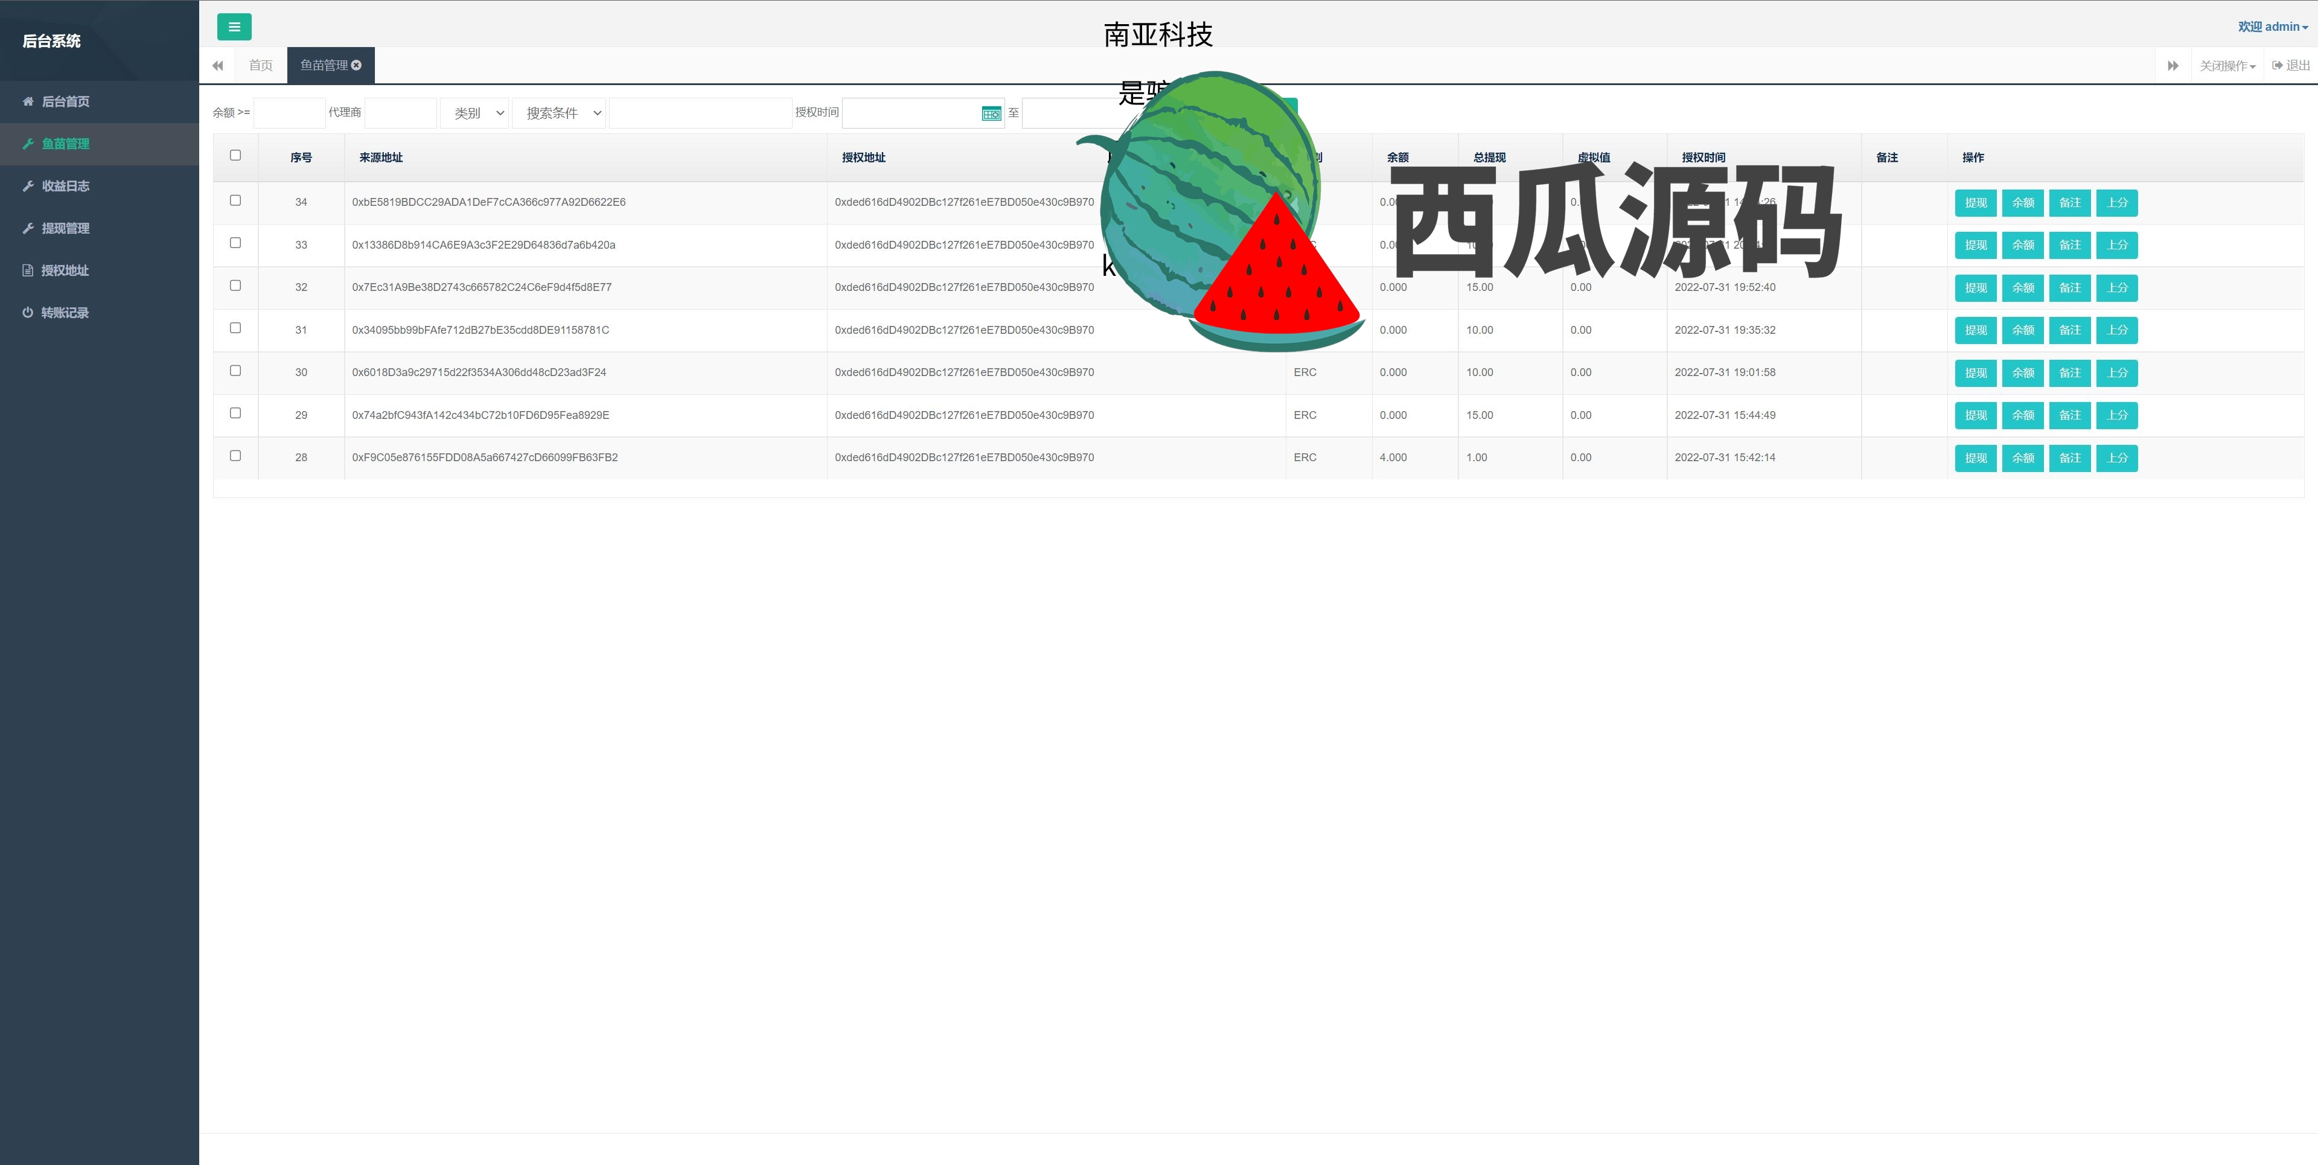Click 上分 button for row 31

(2118, 330)
